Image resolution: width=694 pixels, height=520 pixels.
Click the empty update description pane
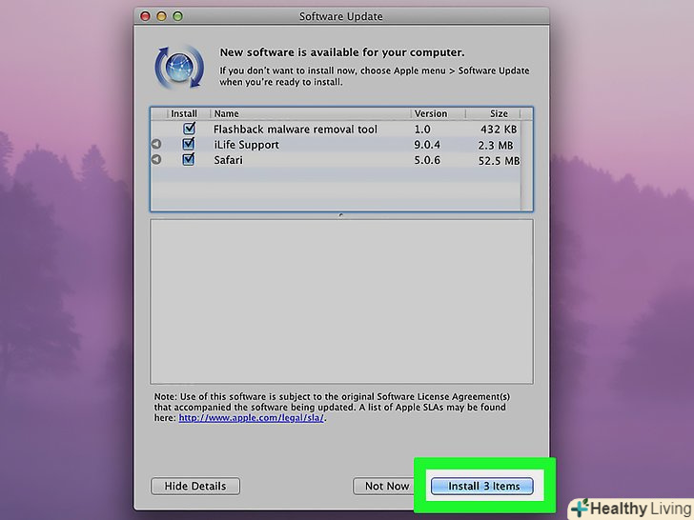click(x=341, y=302)
